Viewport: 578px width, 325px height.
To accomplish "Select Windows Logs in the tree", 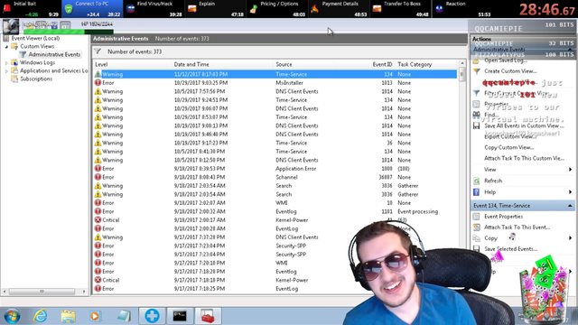I will pos(37,62).
